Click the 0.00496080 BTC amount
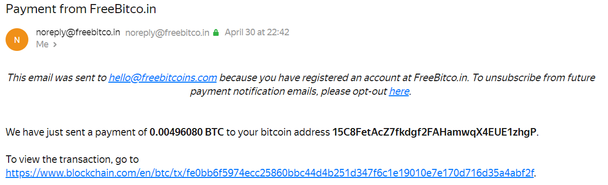This screenshot has height=185, width=608. point(187,133)
